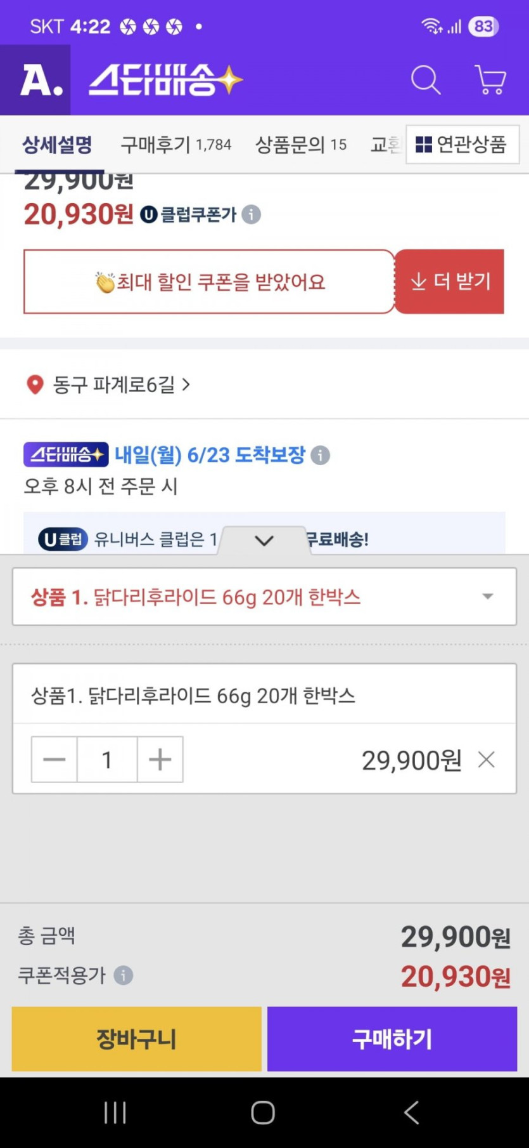
Task: Tap info icon next to 도착보장
Action: point(321,455)
